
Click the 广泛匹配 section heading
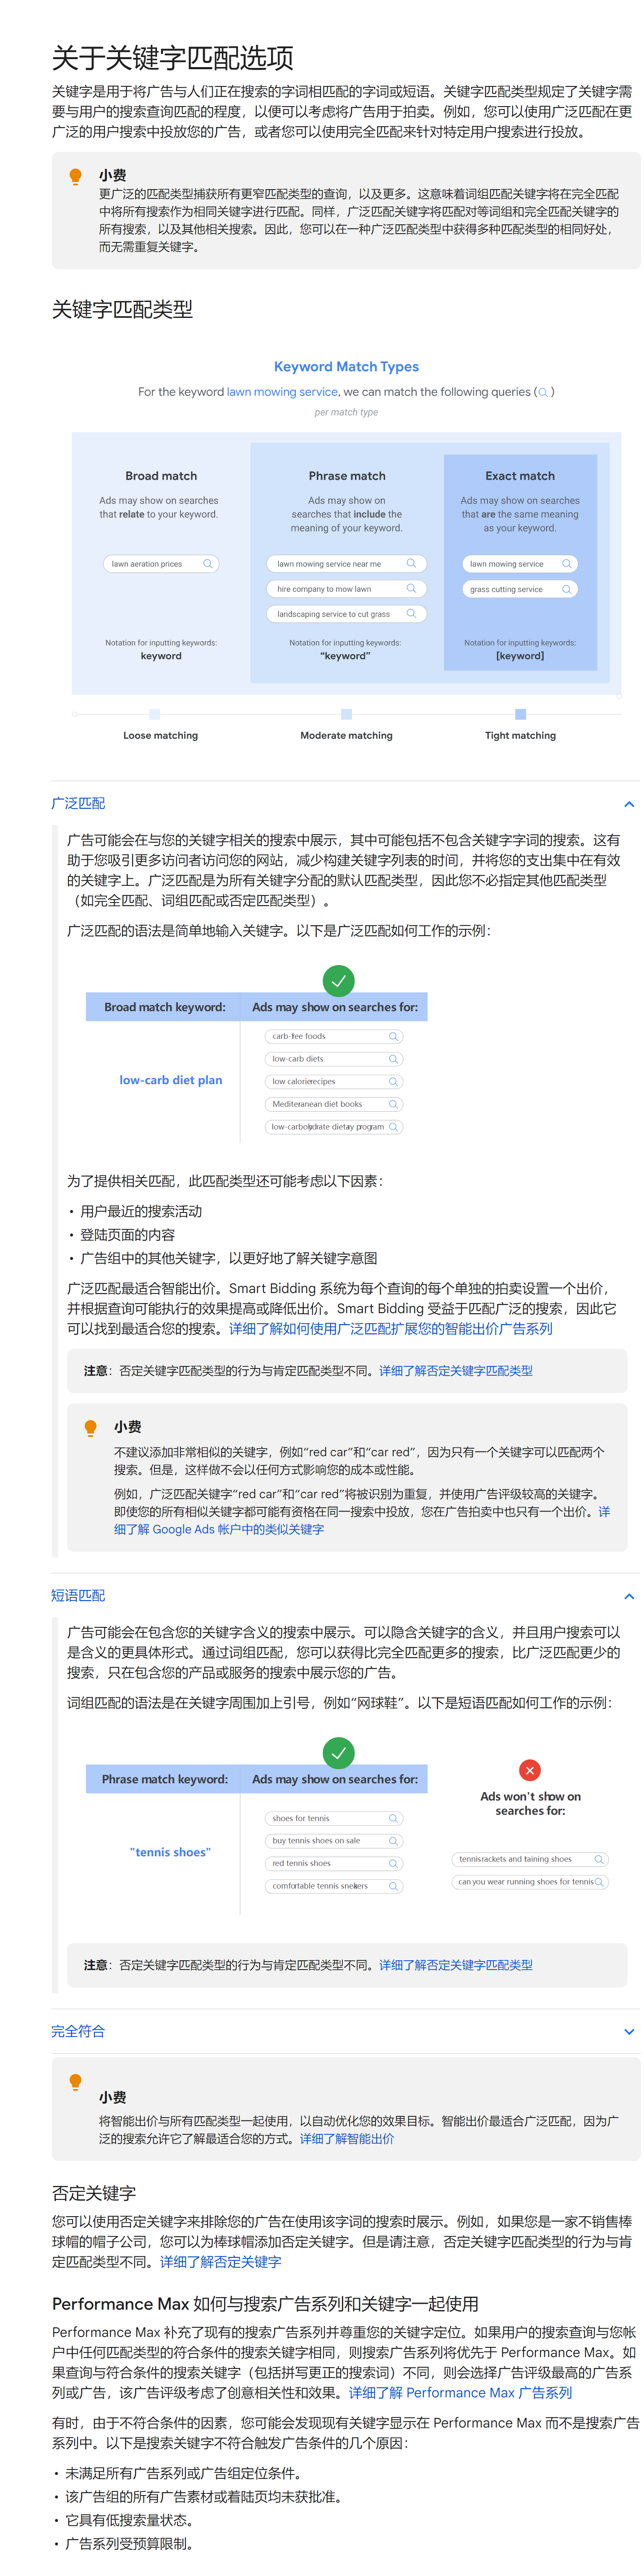pyautogui.click(x=78, y=803)
